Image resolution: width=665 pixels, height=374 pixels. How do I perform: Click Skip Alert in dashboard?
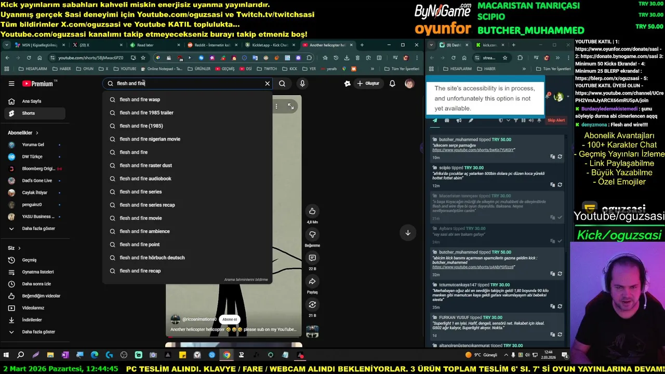point(556,121)
